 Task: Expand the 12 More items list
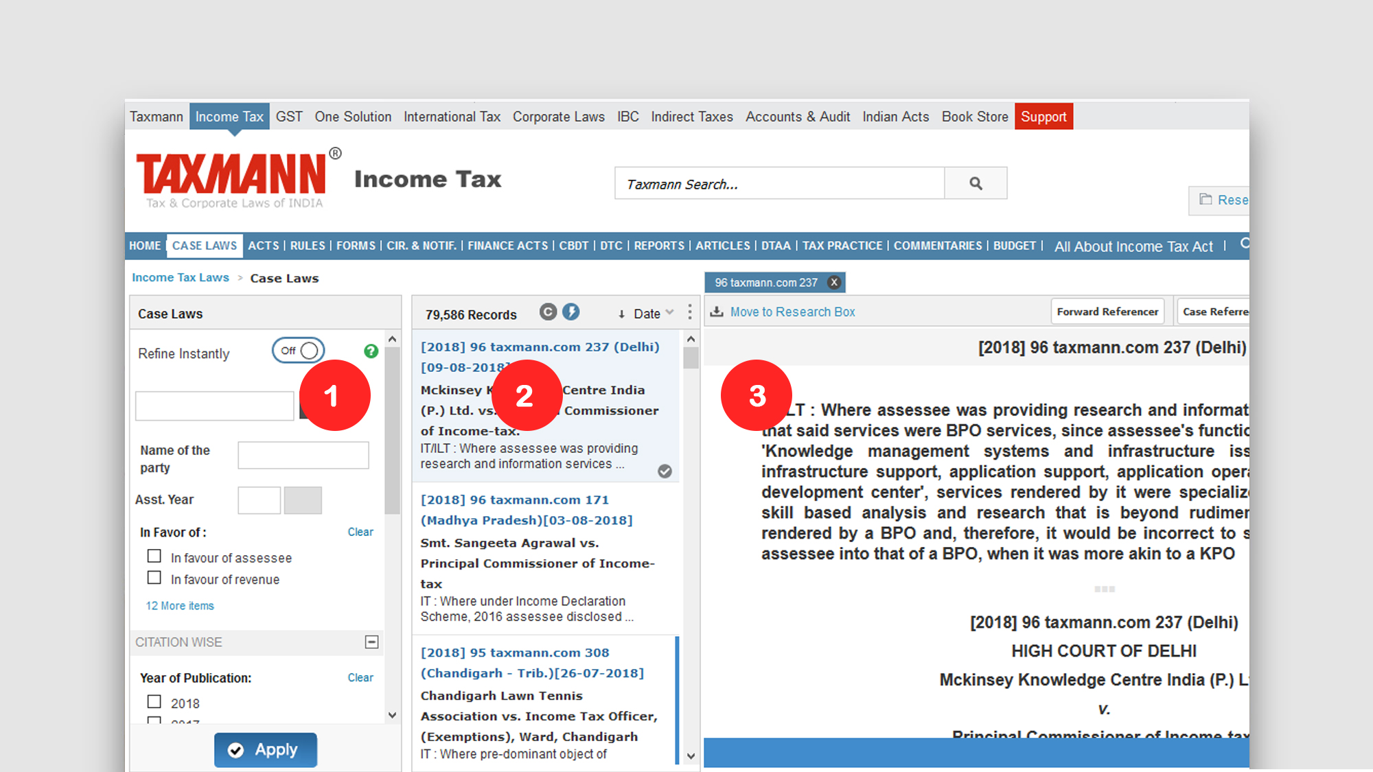click(180, 606)
